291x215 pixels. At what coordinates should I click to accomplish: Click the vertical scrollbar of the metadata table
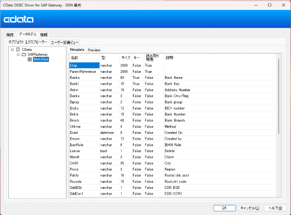click(279, 97)
